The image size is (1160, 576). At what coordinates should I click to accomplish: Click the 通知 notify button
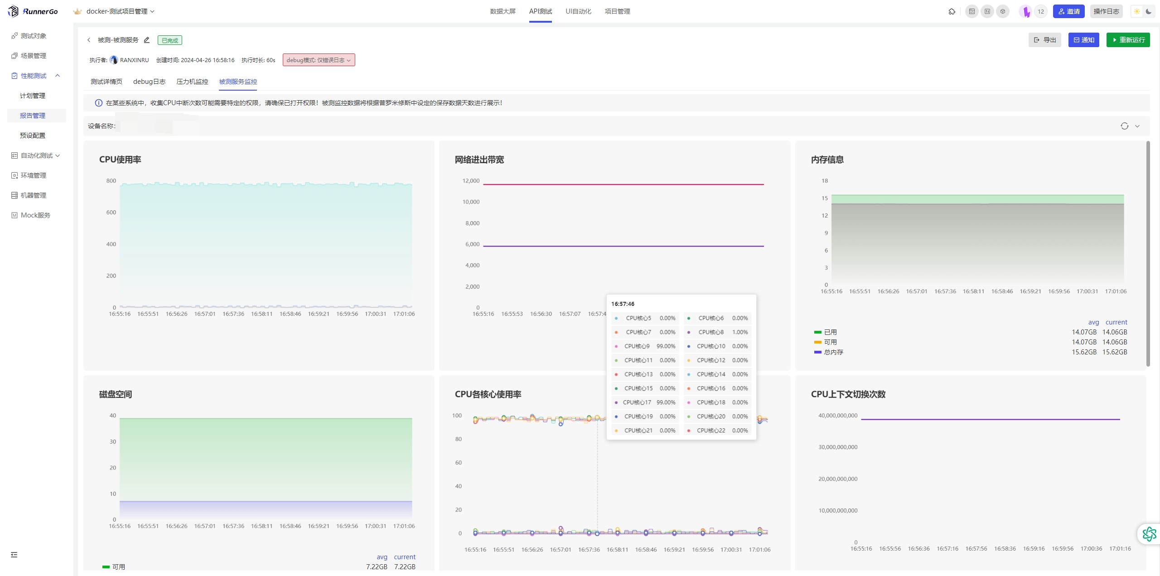pos(1083,40)
